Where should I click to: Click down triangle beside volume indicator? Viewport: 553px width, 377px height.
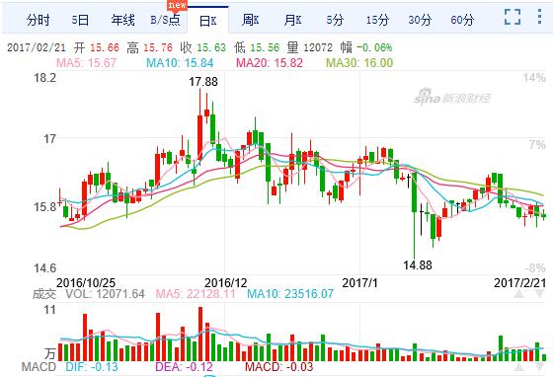click(540, 294)
